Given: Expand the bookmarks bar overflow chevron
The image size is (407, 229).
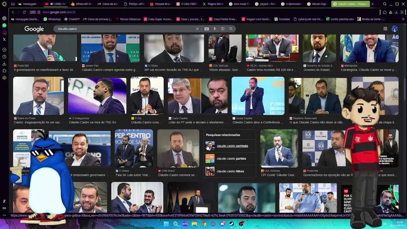Looking at the screenshot, I should click(x=404, y=19).
